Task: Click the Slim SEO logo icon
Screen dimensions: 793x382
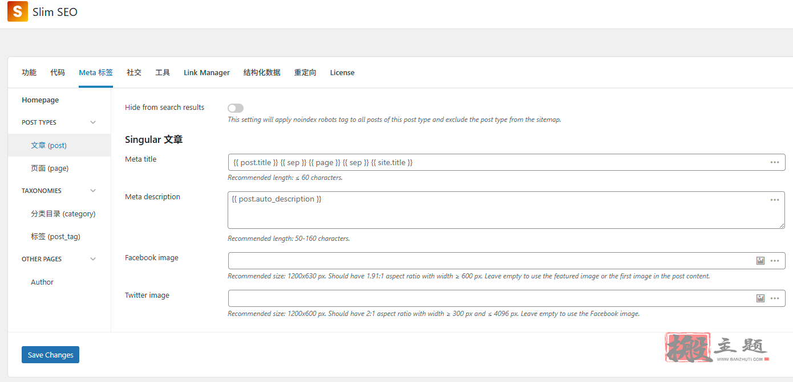Action: point(18,12)
